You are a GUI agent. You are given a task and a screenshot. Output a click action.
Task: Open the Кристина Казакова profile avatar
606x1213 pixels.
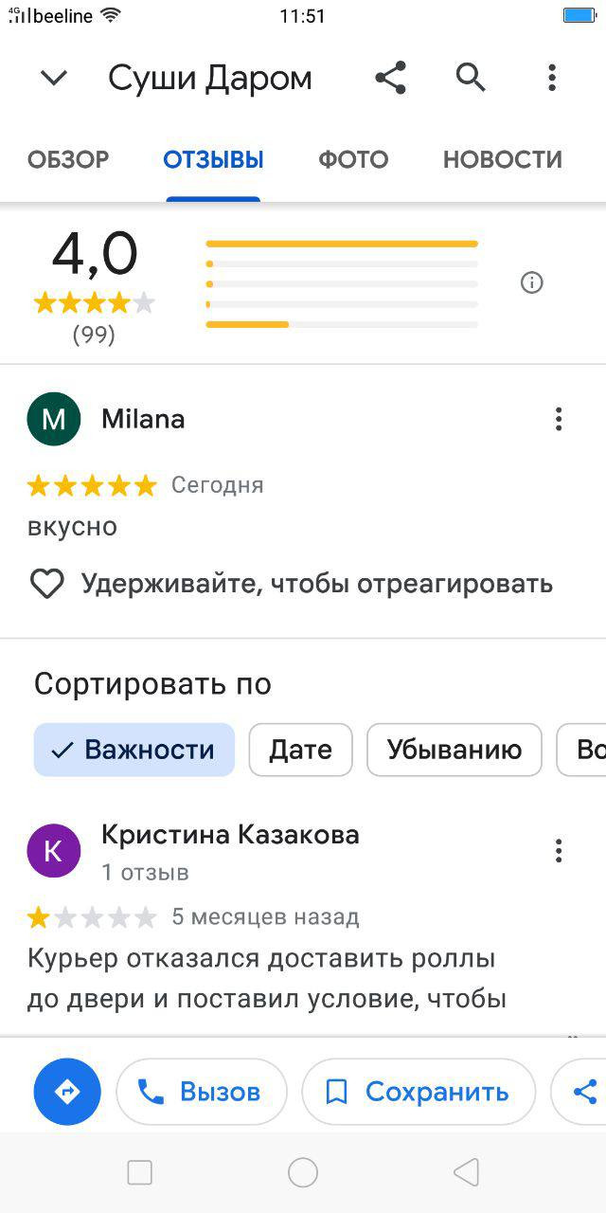tap(54, 850)
